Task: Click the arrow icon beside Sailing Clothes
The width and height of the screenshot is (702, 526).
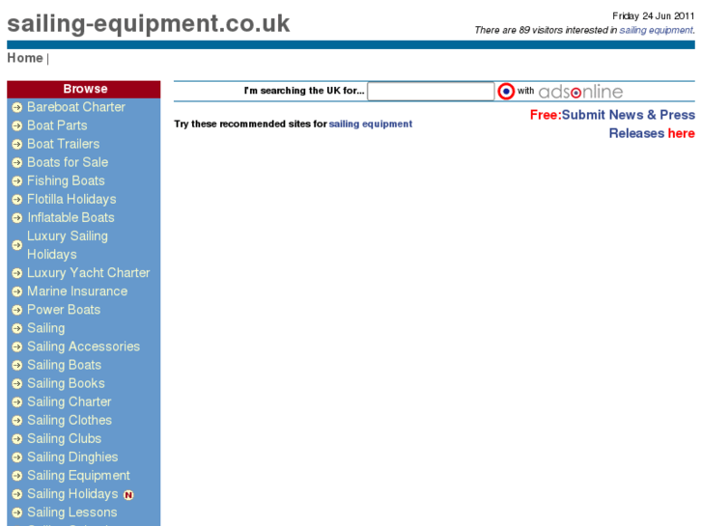Action: pyautogui.click(x=17, y=421)
